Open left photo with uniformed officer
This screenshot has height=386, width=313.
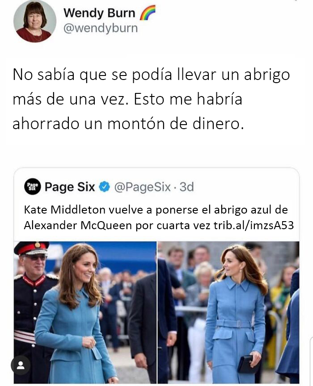(x=85, y=312)
